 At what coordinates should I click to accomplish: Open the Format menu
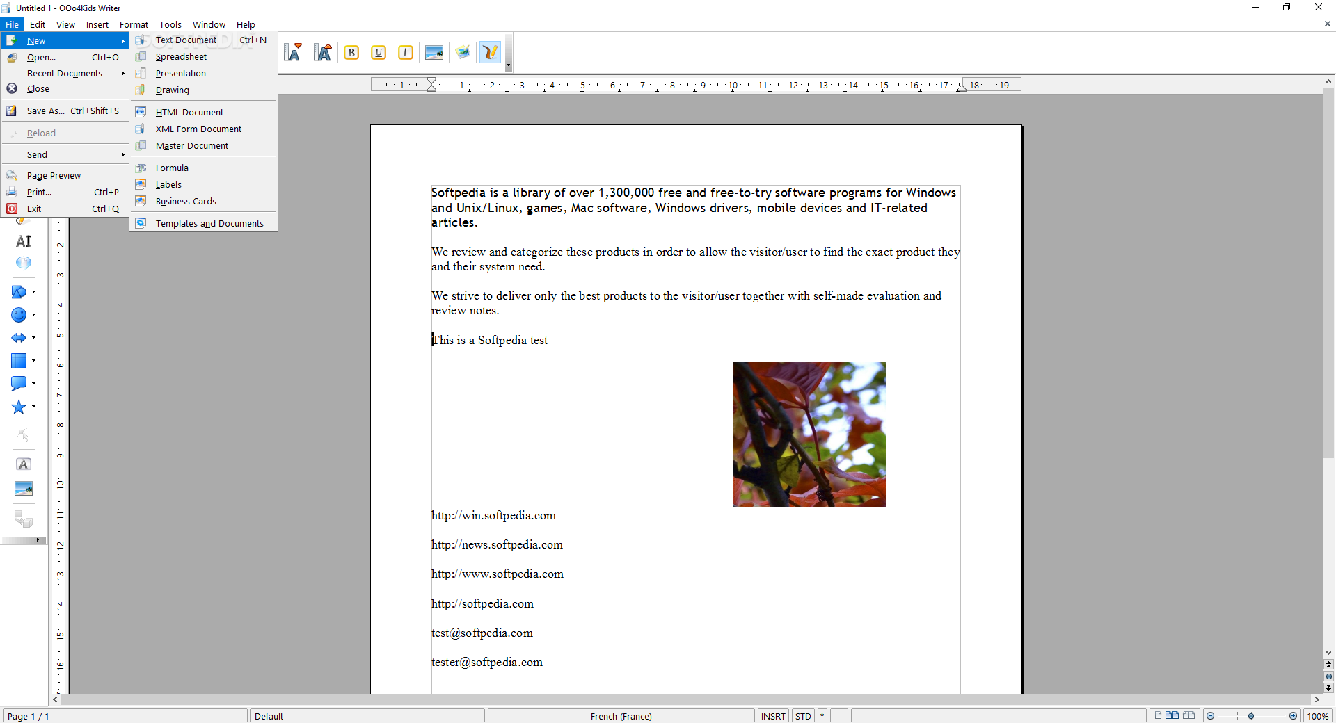[134, 24]
